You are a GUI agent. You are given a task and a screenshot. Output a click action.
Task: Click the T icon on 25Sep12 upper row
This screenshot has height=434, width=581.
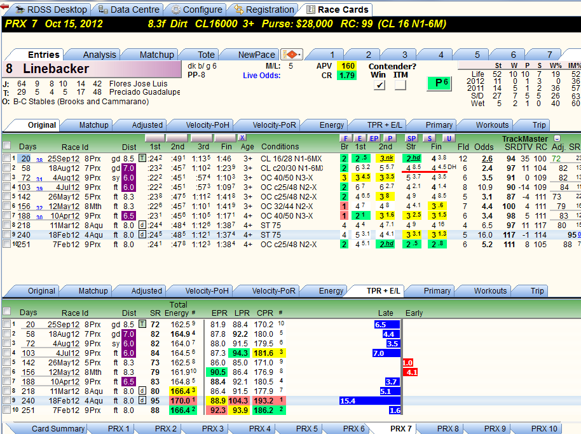[x=142, y=158]
